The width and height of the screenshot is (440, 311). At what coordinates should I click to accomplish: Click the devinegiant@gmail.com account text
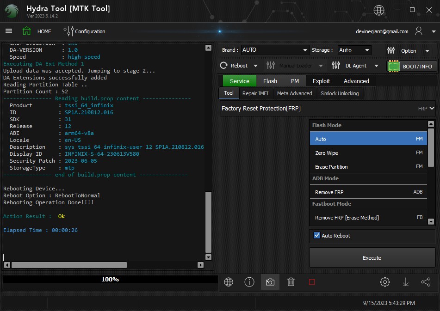coord(382,31)
